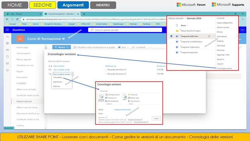Click Modifica nella visualizzazione a griglia
The width and height of the screenshot is (250, 141).
click(94, 47)
